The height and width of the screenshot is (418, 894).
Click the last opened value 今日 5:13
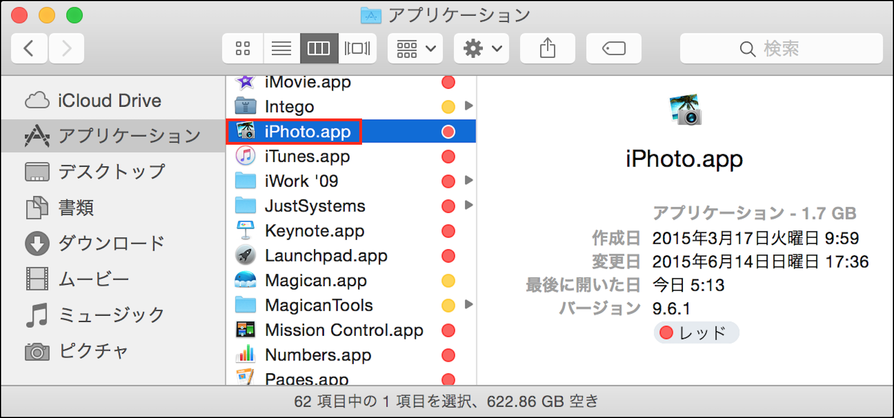tap(688, 286)
